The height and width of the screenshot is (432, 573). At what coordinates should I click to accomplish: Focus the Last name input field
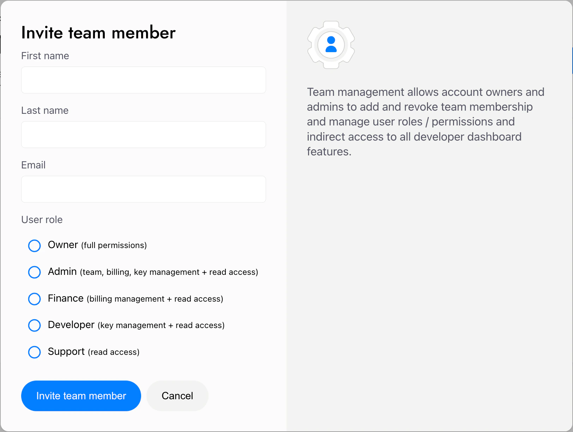click(143, 135)
